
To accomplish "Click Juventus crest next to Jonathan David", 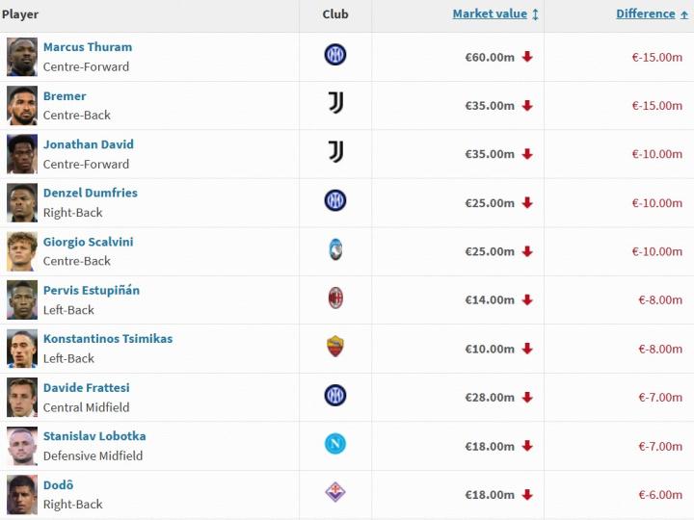I will (335, 152).
